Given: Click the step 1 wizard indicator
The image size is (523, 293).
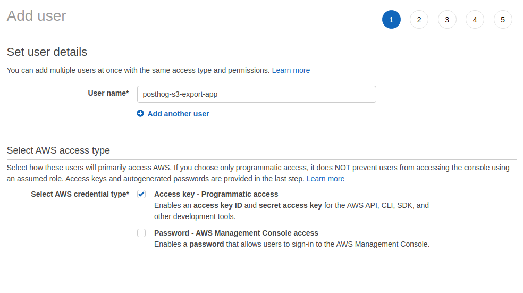Looking at the screenshot, I should (x=391, y=20).
